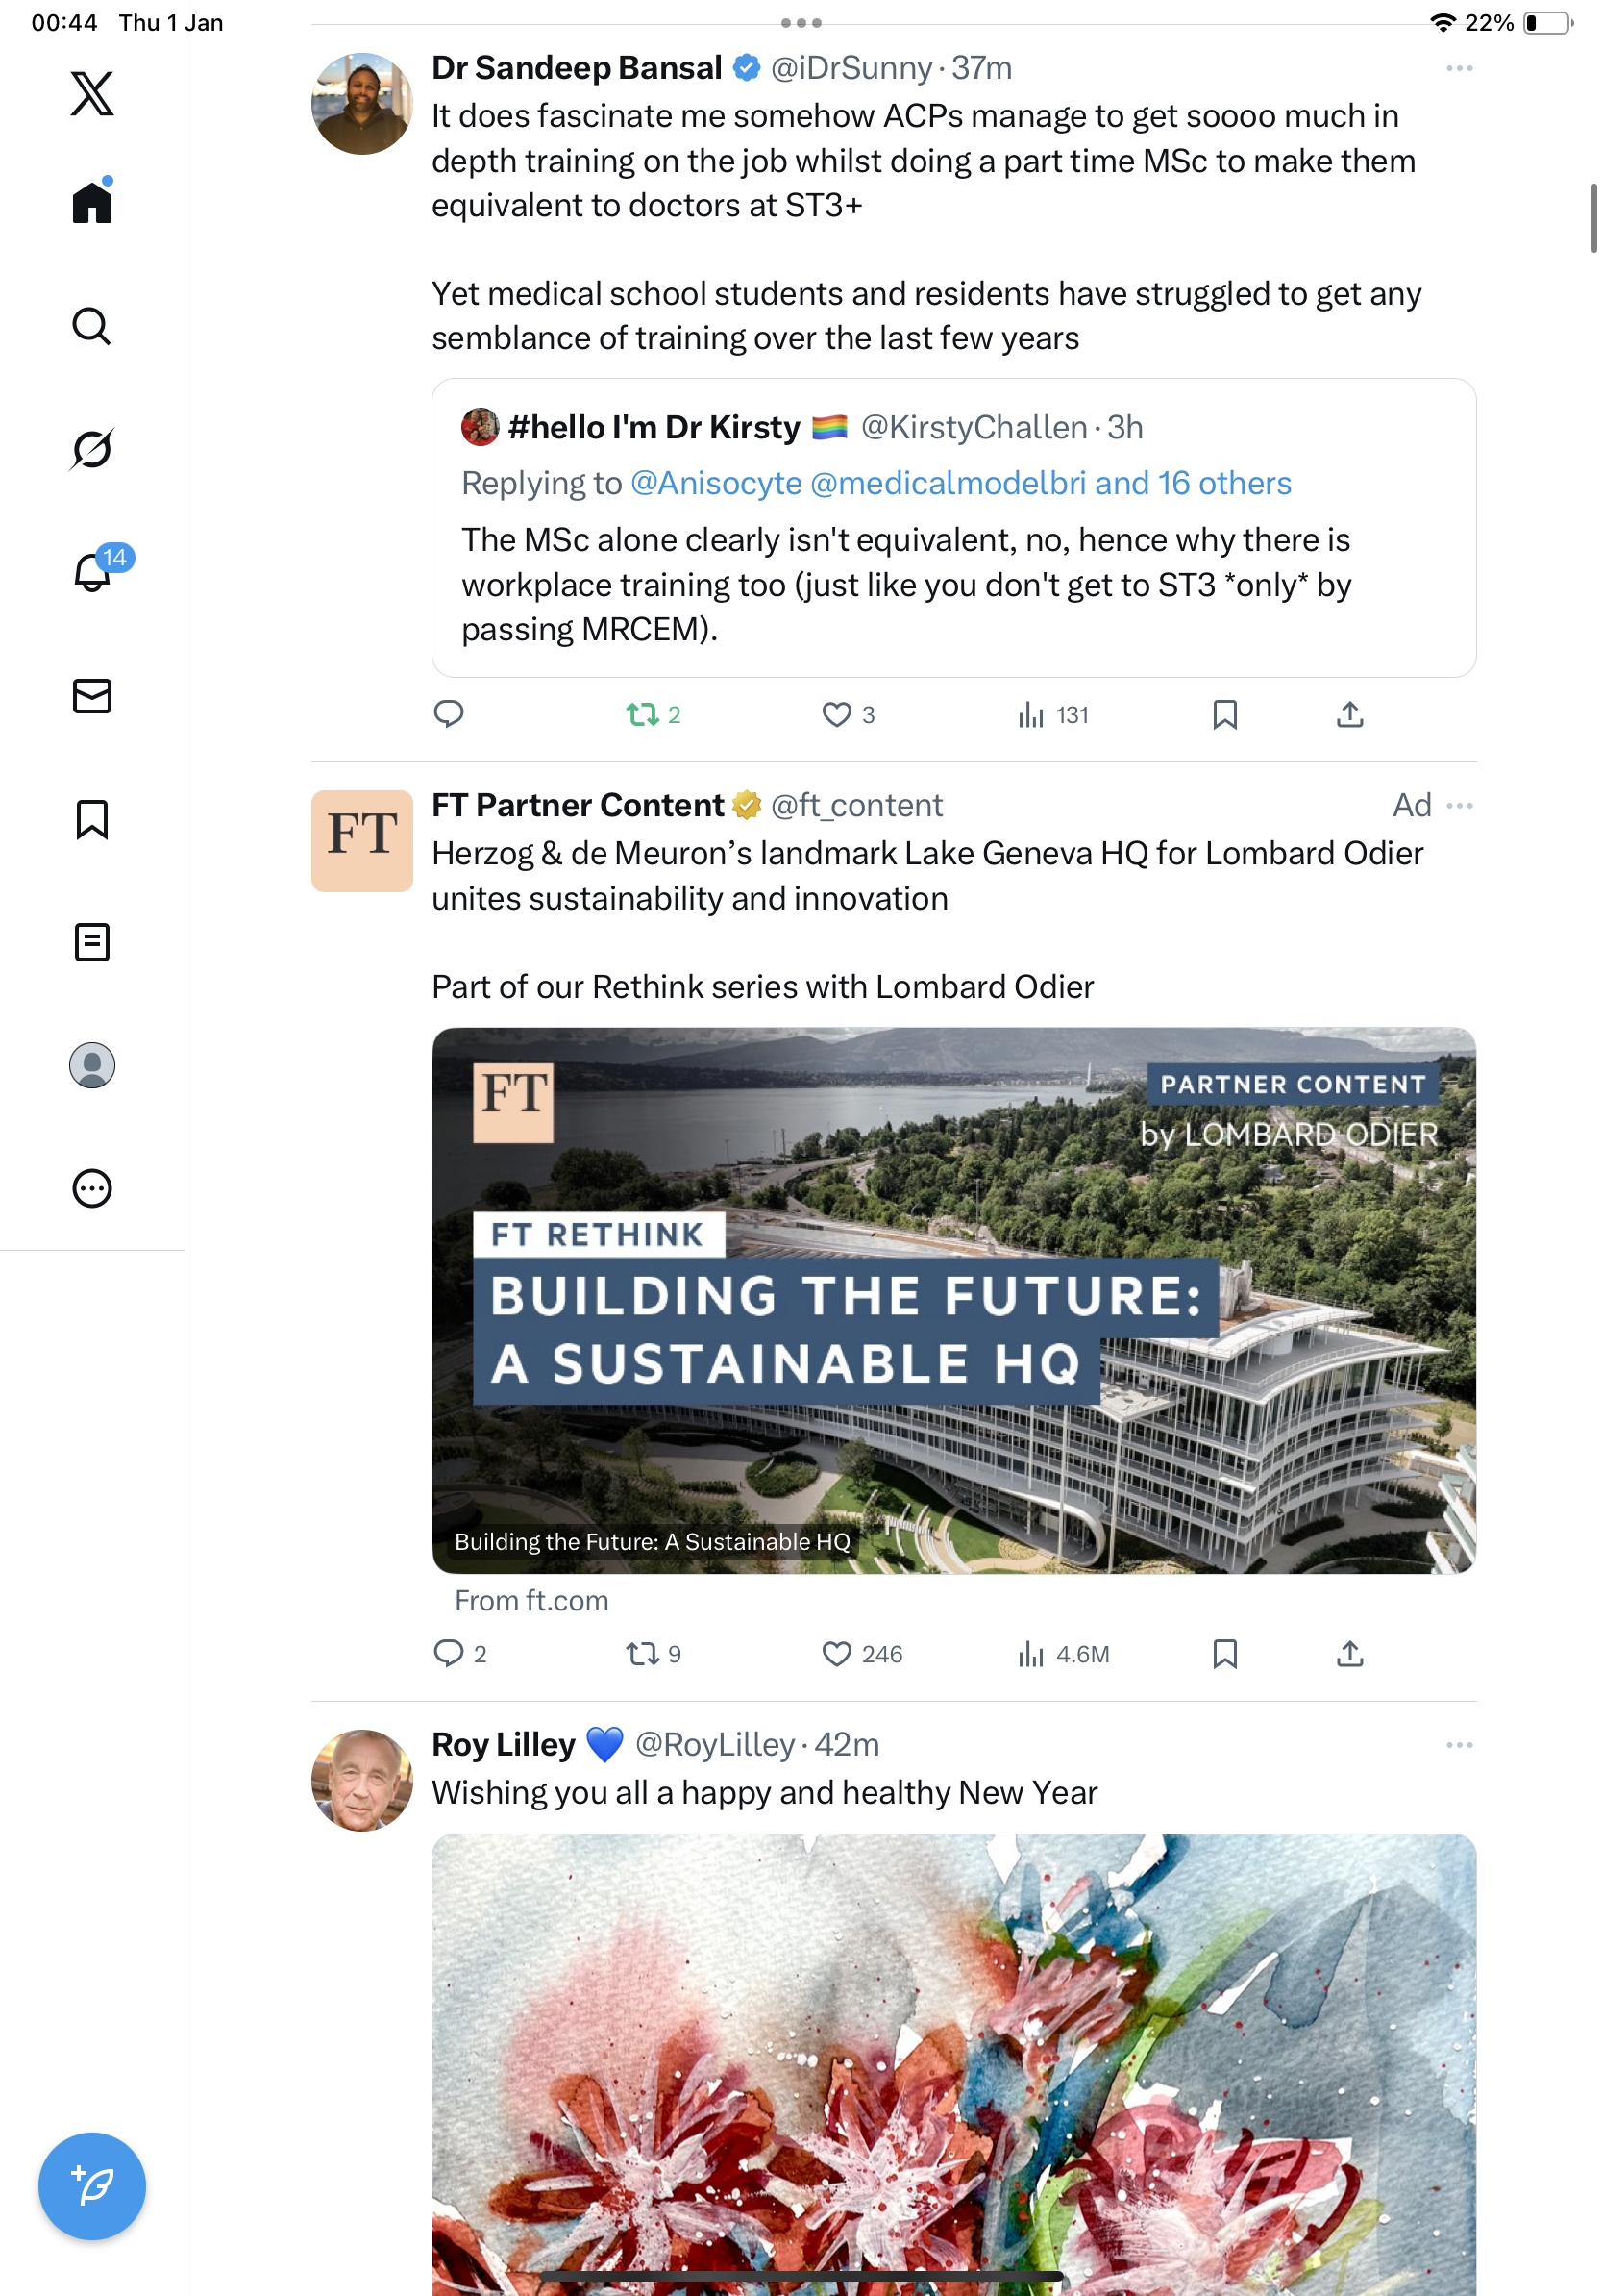This screenshot has height=2296, width=1603.
Task: Open more options on FT ad post
Action: (x=1458, y=806)
